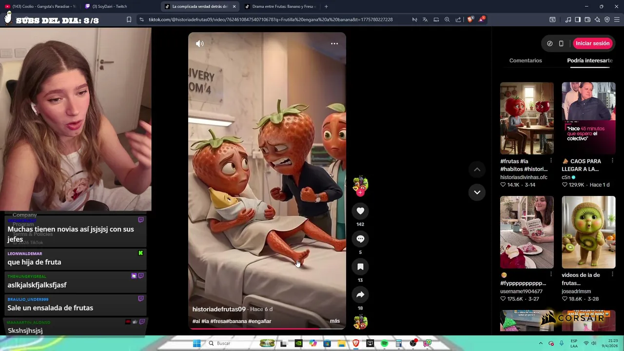Click the c5n channel name
624x351 pixels.
click(566, 177)
